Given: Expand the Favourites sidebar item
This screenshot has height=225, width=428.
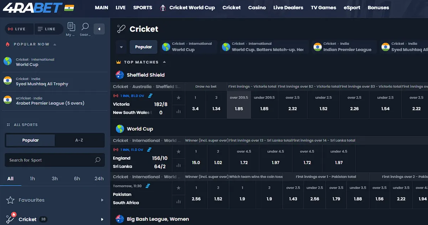Looking at the screenshot, I should coord(102,200).
